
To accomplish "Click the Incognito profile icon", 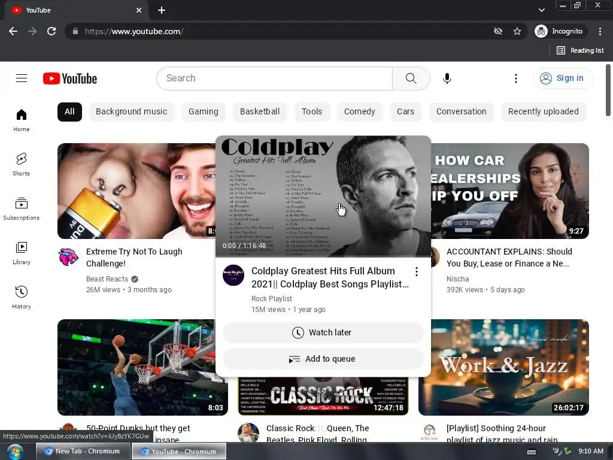I will (x=541, y=31).
